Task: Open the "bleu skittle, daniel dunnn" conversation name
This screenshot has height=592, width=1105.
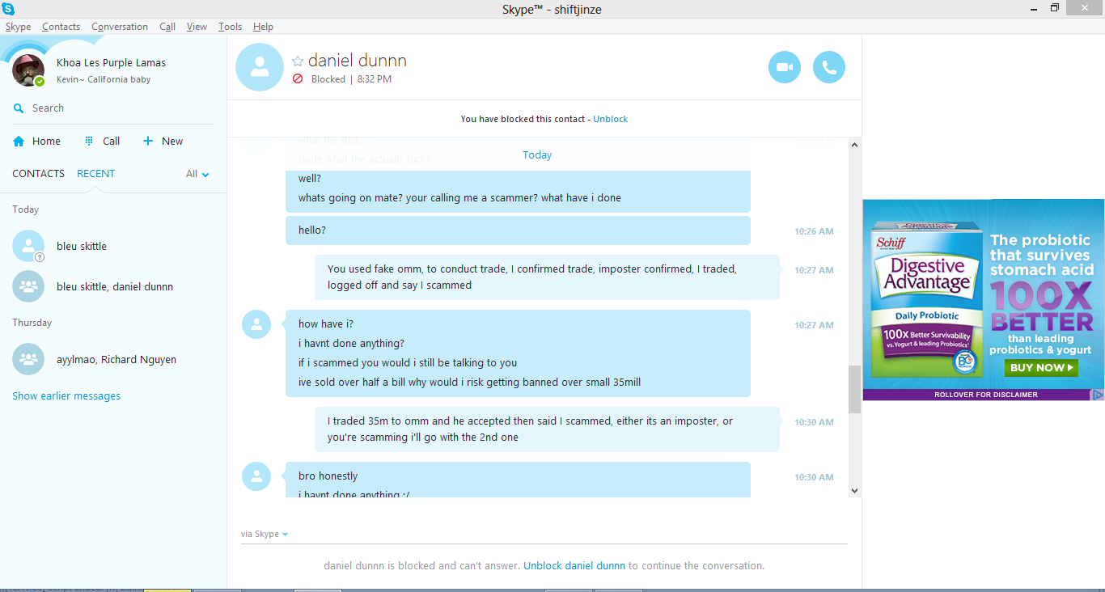Action: click(115, 286)
